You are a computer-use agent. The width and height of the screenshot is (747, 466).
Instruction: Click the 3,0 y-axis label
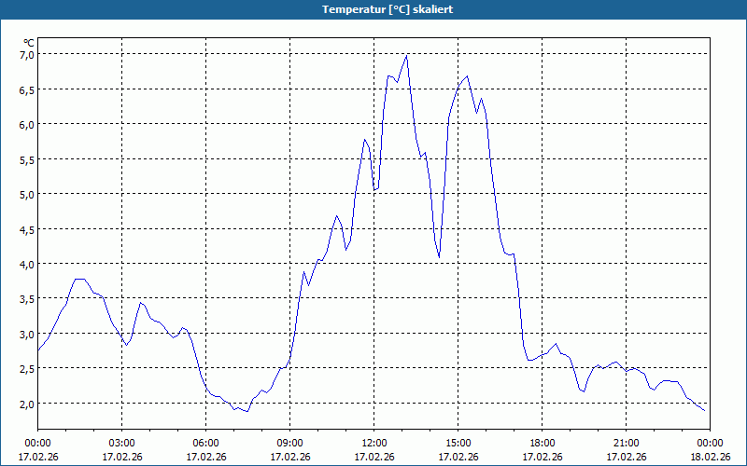[27, 335]
